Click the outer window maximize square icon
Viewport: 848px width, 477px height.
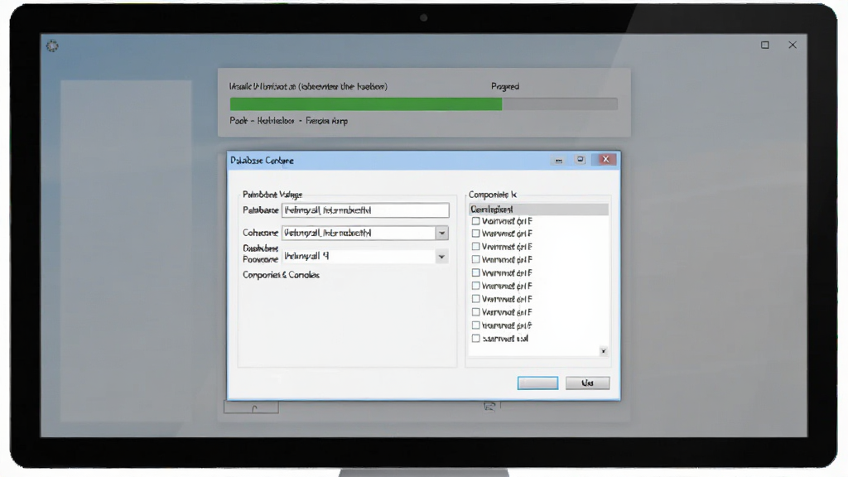click(x=764, y=45)
